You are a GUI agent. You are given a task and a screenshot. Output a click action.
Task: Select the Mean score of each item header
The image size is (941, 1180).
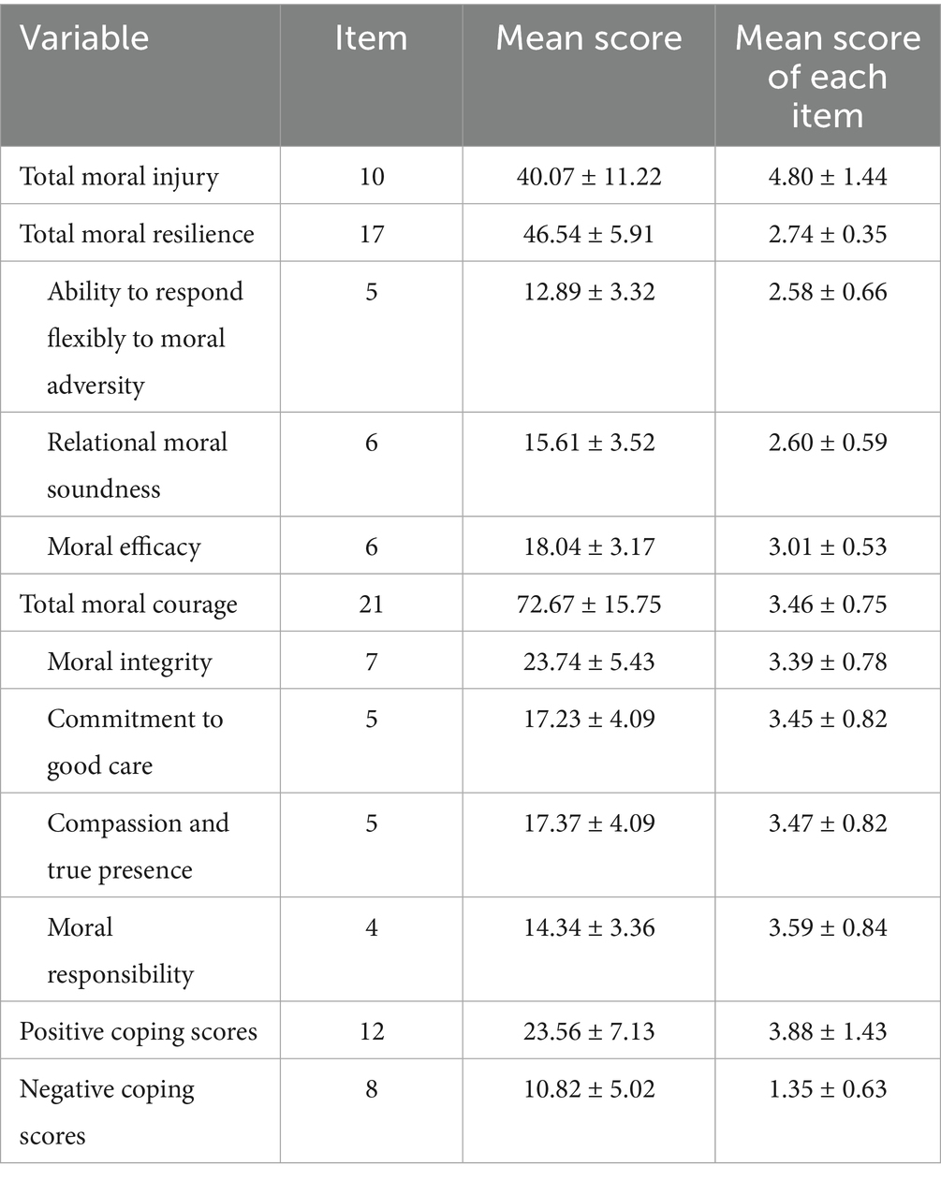click(827, 76)
